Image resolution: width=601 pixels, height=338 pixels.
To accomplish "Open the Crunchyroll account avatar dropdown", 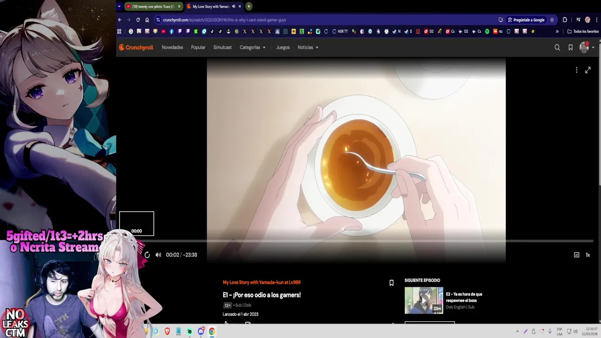I will pyautogui.click(x=587, y=47).
